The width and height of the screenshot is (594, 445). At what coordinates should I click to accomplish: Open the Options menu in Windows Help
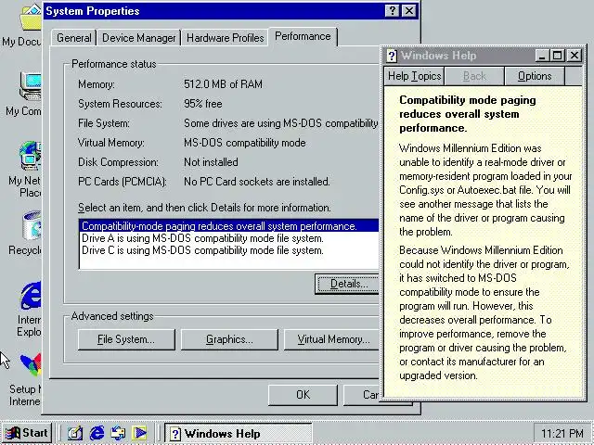[x=535, y=76]
